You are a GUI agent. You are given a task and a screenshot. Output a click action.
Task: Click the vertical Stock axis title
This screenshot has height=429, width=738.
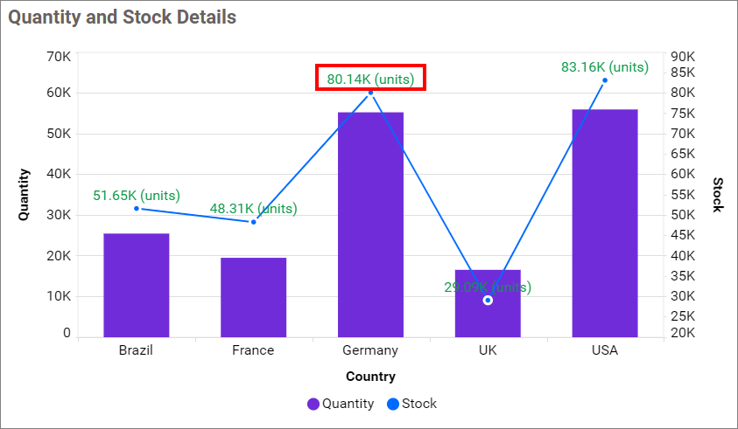[x=717, y=194]
